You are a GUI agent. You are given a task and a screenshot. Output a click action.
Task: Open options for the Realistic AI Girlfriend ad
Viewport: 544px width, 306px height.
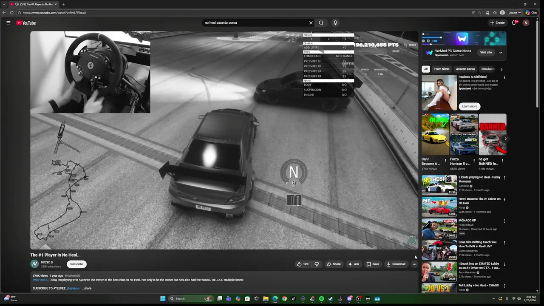point(504,77)
